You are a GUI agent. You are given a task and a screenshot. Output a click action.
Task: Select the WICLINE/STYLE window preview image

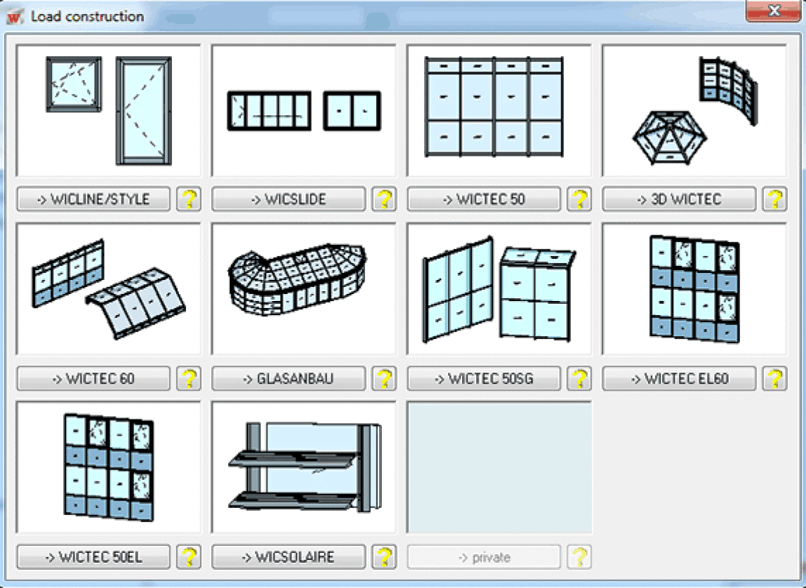(108, 110)
